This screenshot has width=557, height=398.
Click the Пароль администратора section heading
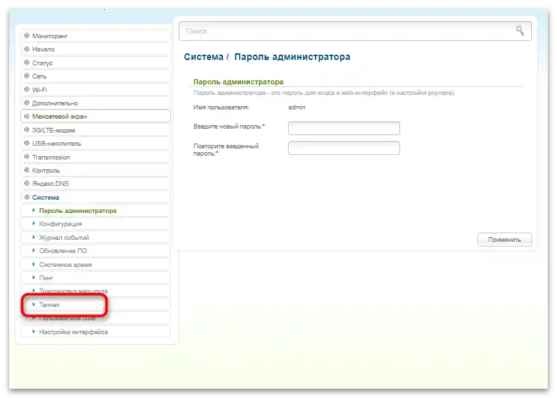pyautogui.click(x=239, y=82)
